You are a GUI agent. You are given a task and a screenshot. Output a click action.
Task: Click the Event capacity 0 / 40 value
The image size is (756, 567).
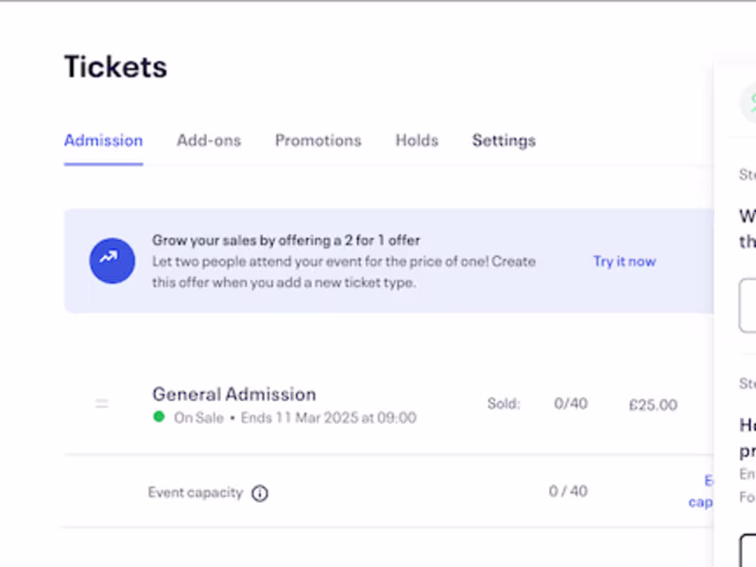[x=568, y=491]
